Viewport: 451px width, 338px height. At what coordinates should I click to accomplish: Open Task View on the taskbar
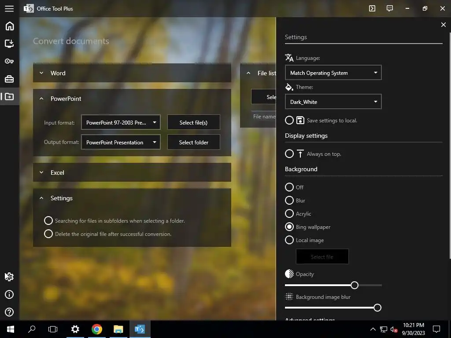(x=53, y=329)
